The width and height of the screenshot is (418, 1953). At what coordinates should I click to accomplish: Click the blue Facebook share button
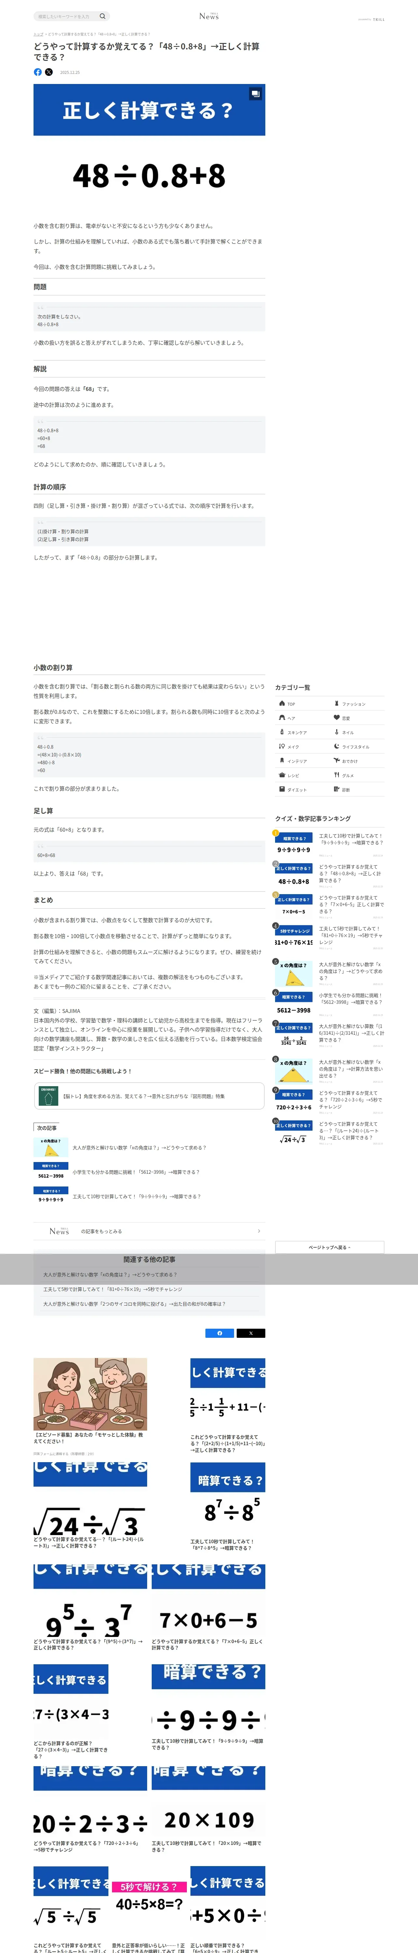pos(220,1333)
